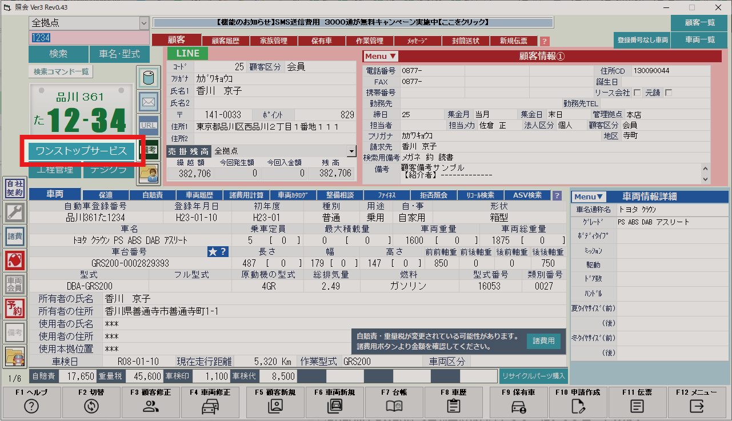Screen dimensions: 732x421
Task: Click F10 申請作成 create application
Action: click(578, 402)
